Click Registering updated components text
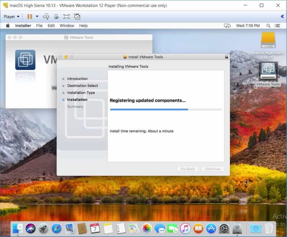The image size is (287, 237). [x=148, y=100]
